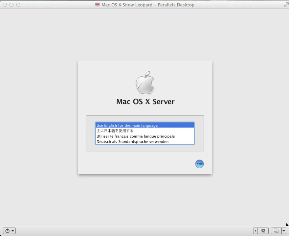The height and width of the screenshot is (236, 289).
Task: Click the blue continue arrow button
Action: tap(199, 164)
